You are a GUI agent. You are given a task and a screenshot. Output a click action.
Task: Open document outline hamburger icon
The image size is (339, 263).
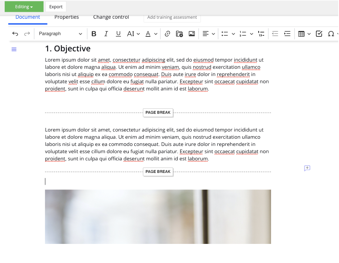pos(14,49)
